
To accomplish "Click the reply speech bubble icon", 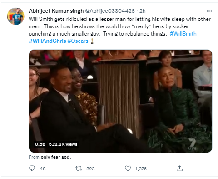I will tap(32, 169).
